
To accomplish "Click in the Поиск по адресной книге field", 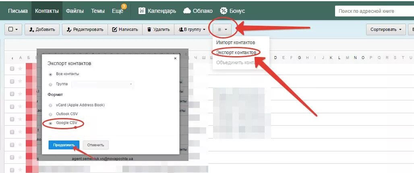I will coord(375,11).
